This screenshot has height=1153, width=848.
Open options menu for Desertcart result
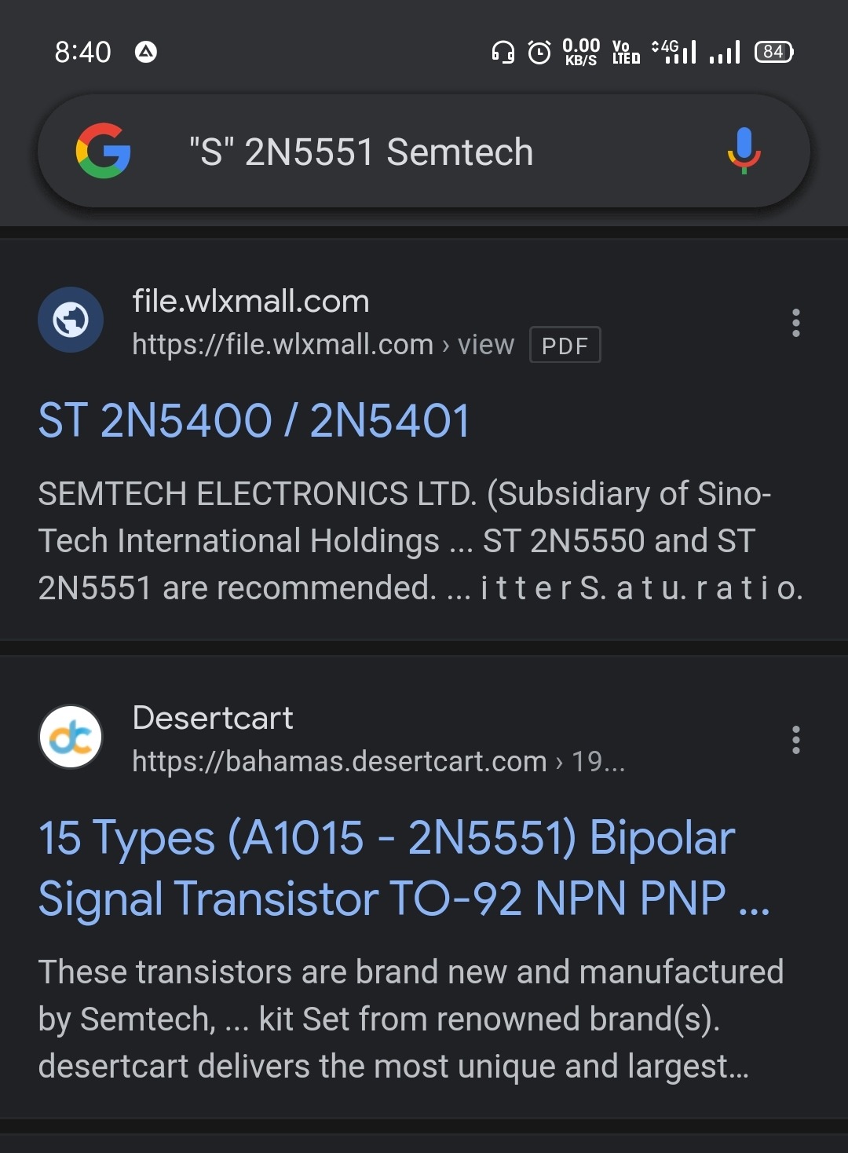pos(795,740)
